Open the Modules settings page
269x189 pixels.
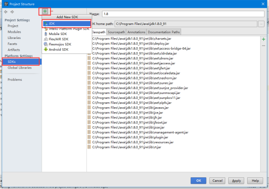[14, 32]
